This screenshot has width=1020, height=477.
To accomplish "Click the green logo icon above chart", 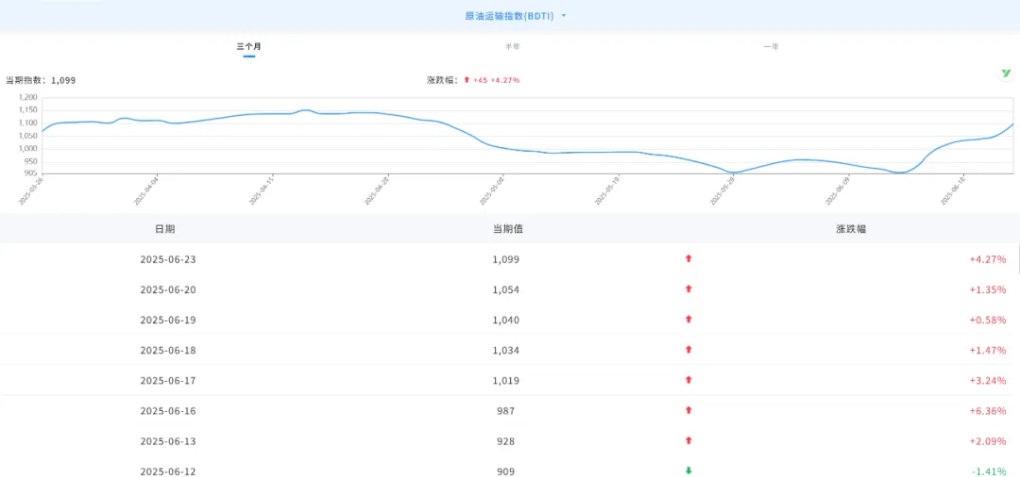I will click(x=1006, y=74).
